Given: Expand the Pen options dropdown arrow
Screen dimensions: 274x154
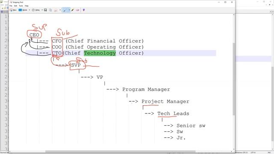Looking at the screenshot, I should click(69, 10).
